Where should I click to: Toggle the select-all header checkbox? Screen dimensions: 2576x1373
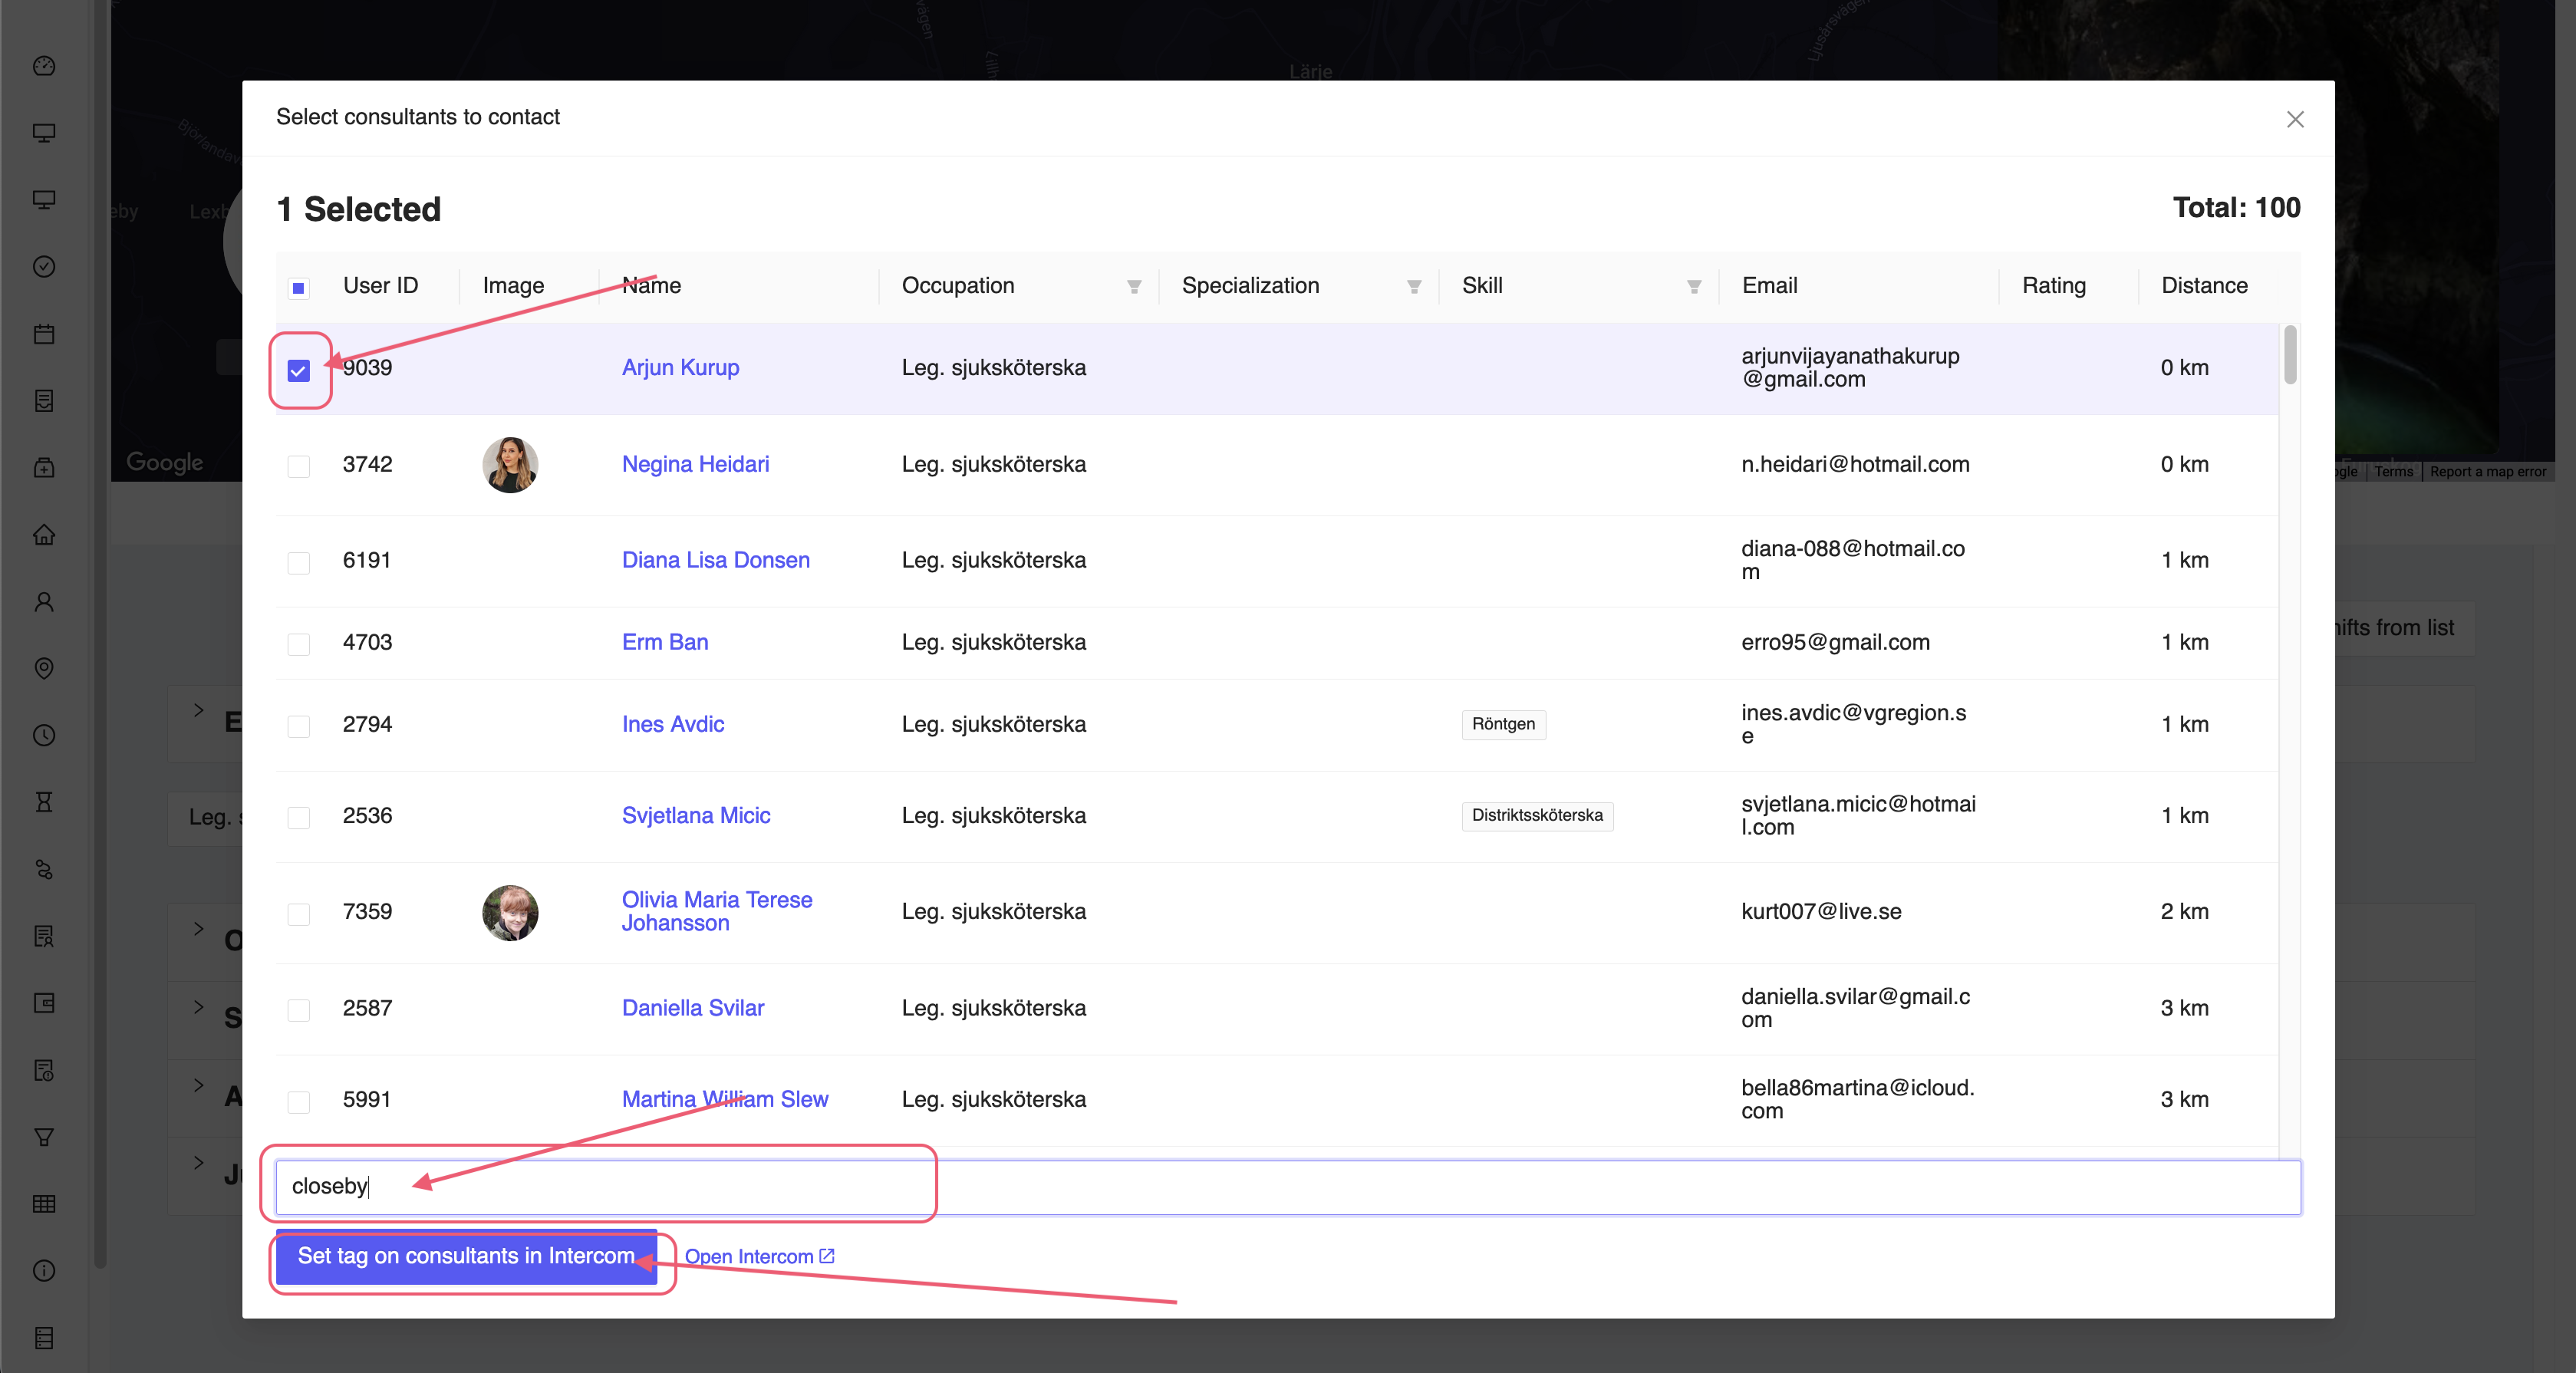[x=298, y=288]
